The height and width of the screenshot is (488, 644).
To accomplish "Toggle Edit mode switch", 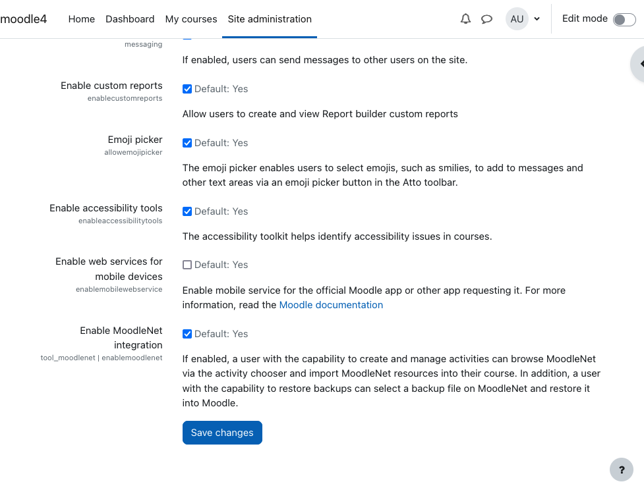I will tap(624, 19).
